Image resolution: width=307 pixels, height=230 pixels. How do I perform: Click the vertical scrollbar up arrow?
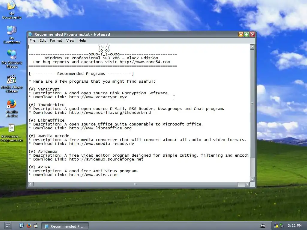pyautogui.click(x=252, y=47)
